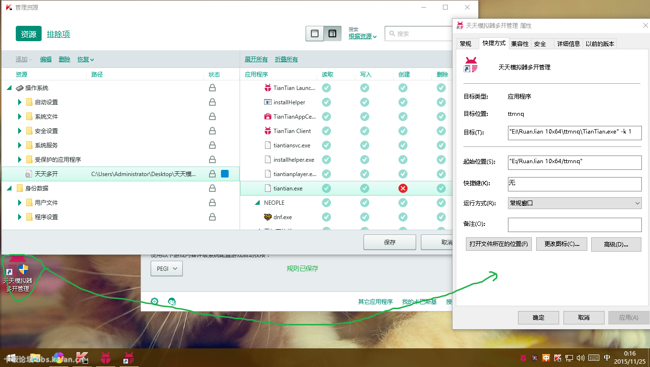Click the lock icon on 天天多开 row
The height and width of the screenshot is (367, 650).
[x=212, y=174]
